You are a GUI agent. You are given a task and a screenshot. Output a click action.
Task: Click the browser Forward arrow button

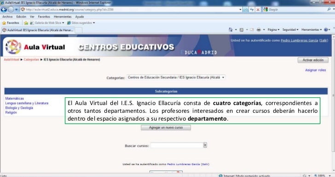click(x=11, y=9)
